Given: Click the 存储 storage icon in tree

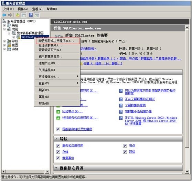Looking at the screenshot, I should tap(9, 49).
